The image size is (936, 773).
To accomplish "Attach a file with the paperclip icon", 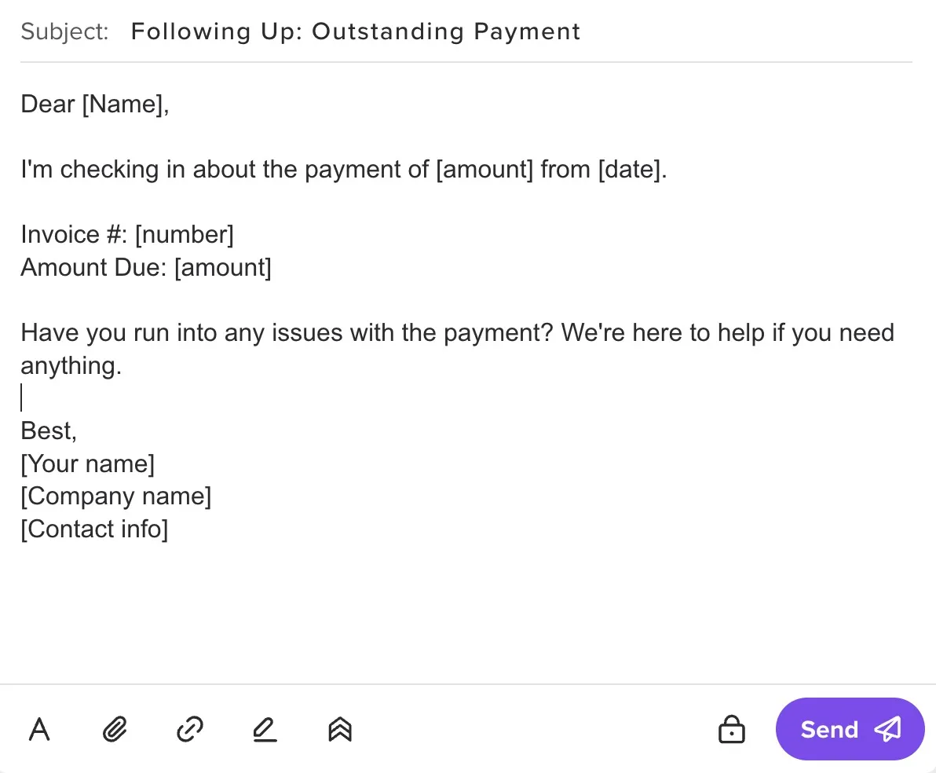I will [x=114, y=729].
